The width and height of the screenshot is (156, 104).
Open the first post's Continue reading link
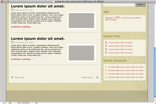pos(22,27)
